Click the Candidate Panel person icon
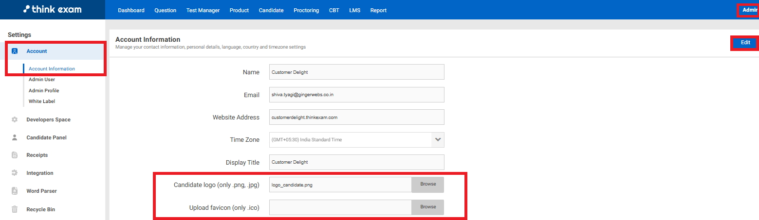The width and height of the screenshot is (759, 220). point(15,137)
